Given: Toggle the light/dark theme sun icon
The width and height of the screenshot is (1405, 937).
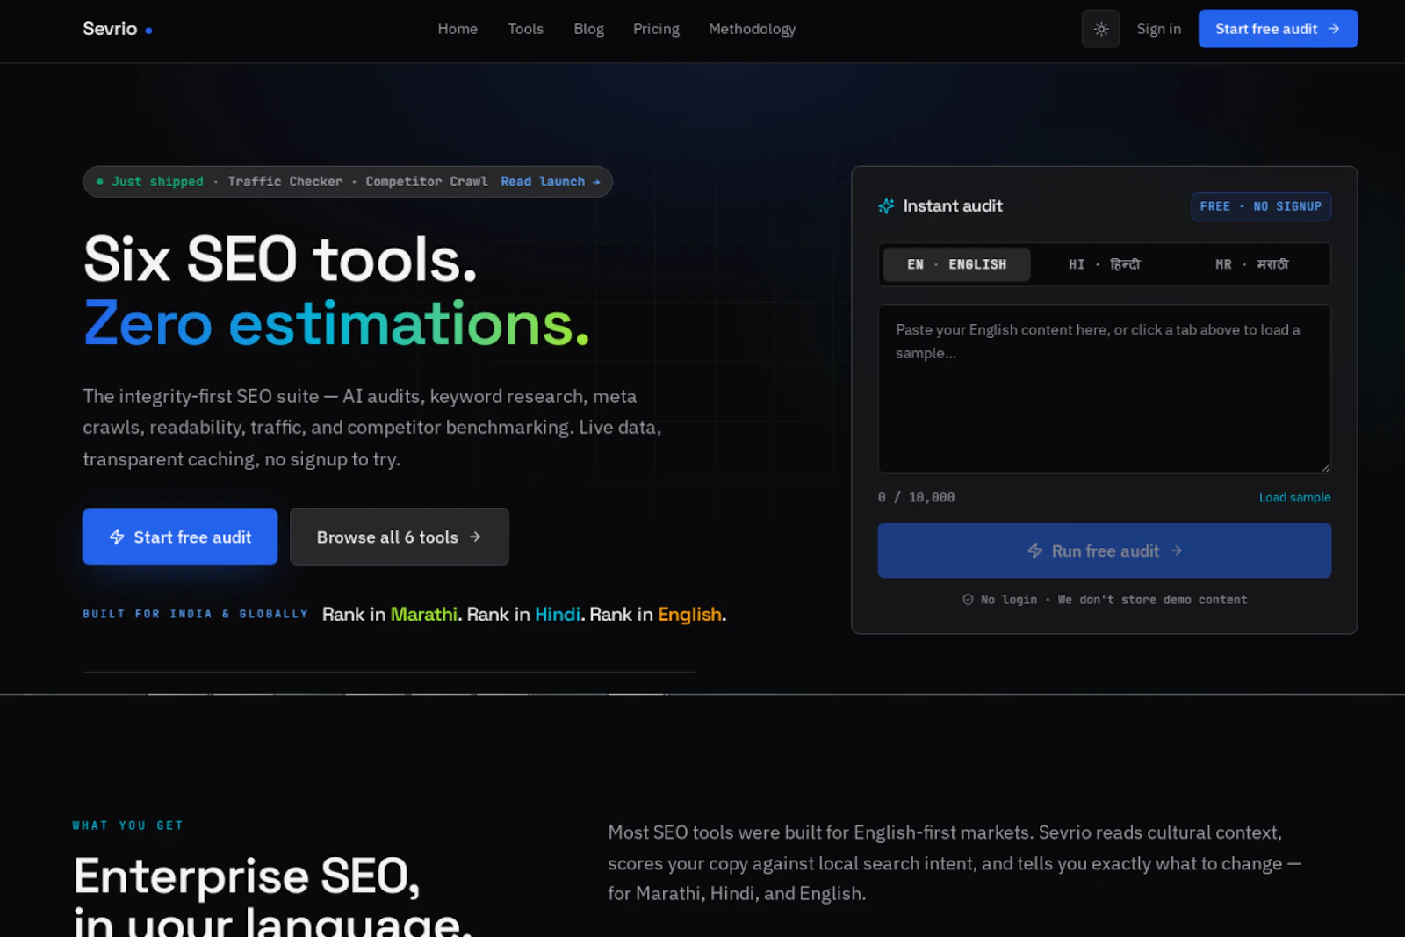Looking at the screenshot, I should [x=1100, y=29].
